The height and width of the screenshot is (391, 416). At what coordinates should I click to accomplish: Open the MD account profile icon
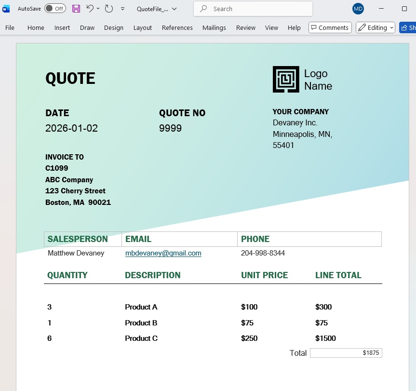pos(358,9)
